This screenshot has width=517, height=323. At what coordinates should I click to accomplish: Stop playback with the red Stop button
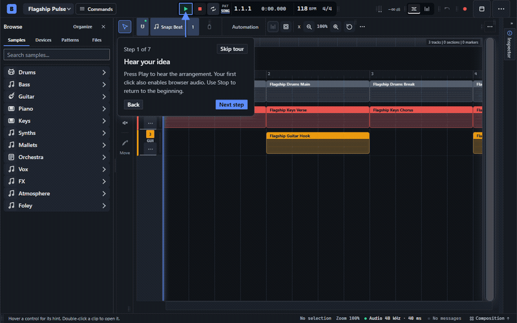pos(200,9)
